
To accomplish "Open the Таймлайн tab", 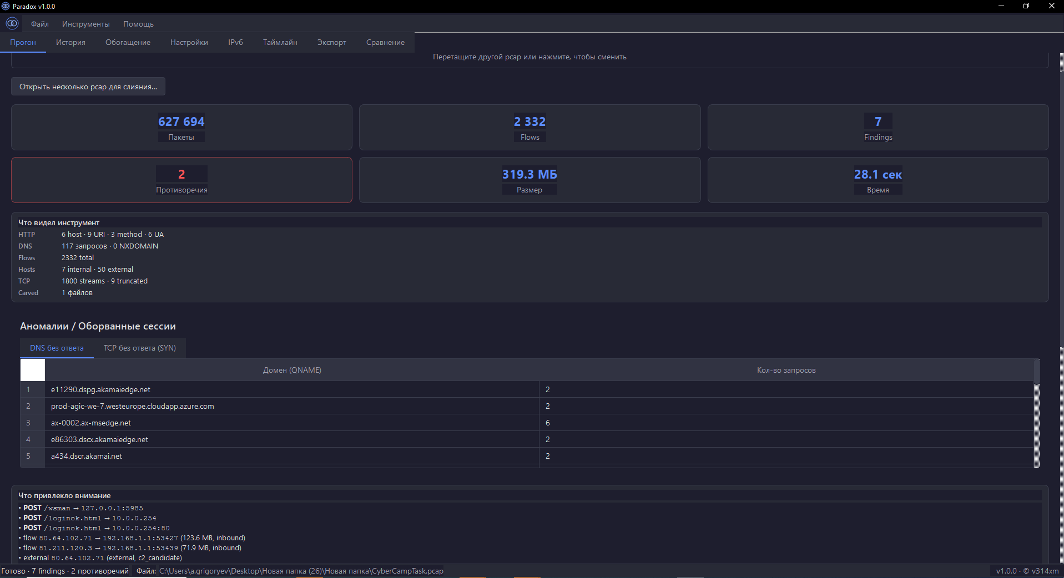I will click(x=280, y=43).
